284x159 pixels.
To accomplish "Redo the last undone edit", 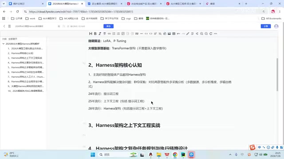I will 183,34.
